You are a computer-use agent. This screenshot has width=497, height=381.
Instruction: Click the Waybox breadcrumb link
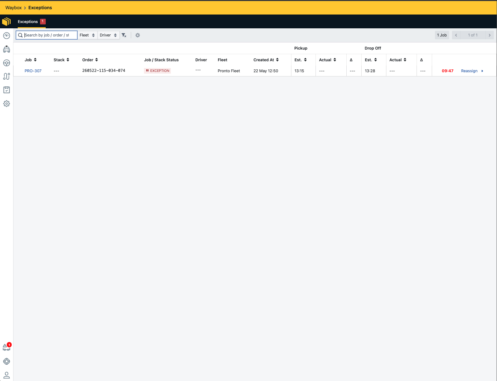(x=13, y=7)
